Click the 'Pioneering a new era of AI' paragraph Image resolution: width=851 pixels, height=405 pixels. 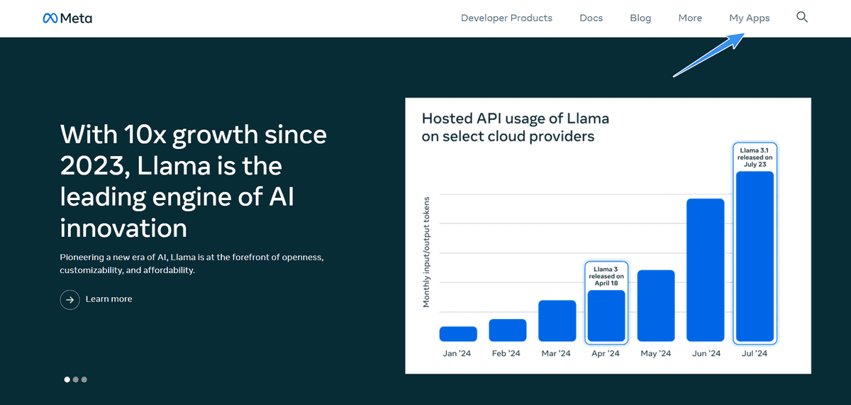(192, 264)
